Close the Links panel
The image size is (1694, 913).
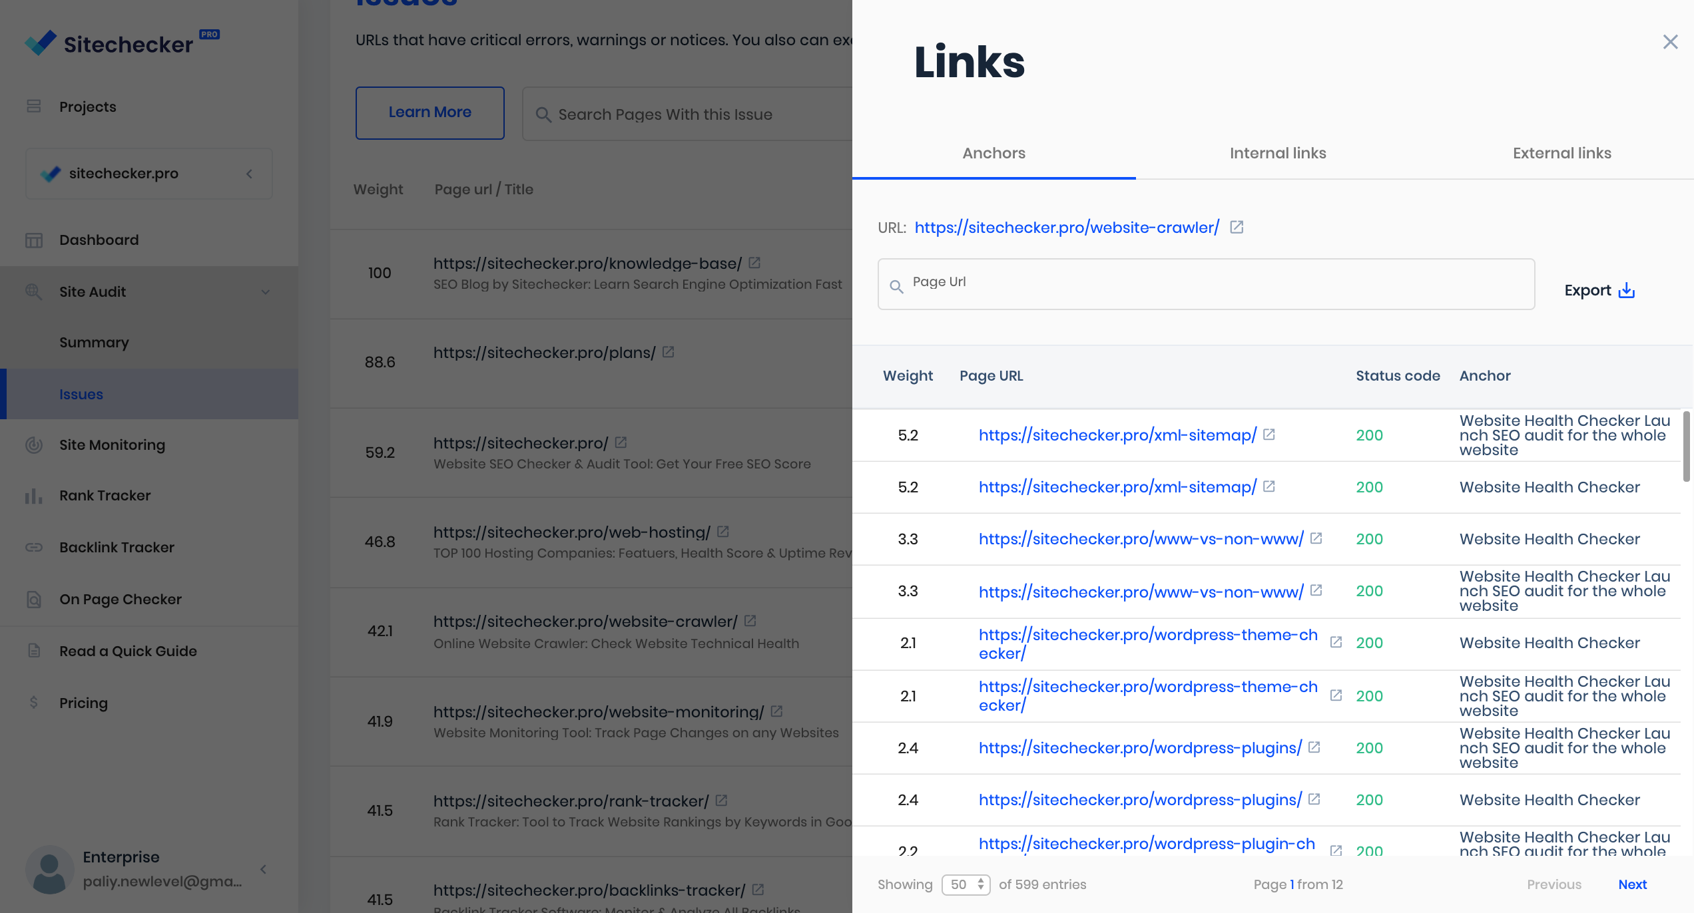tap(1670, 42)
